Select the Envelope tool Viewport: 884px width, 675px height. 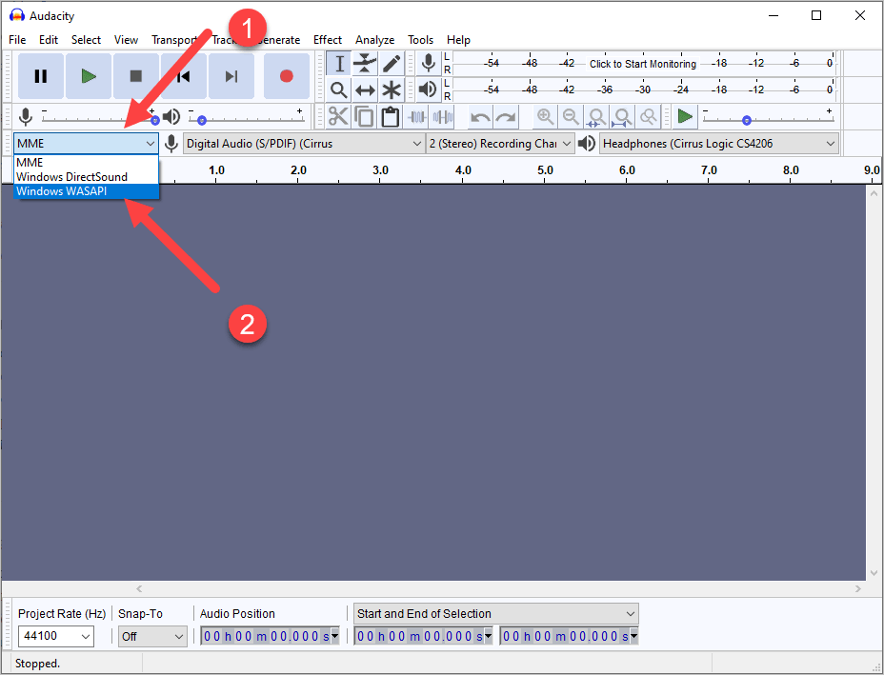365,63
